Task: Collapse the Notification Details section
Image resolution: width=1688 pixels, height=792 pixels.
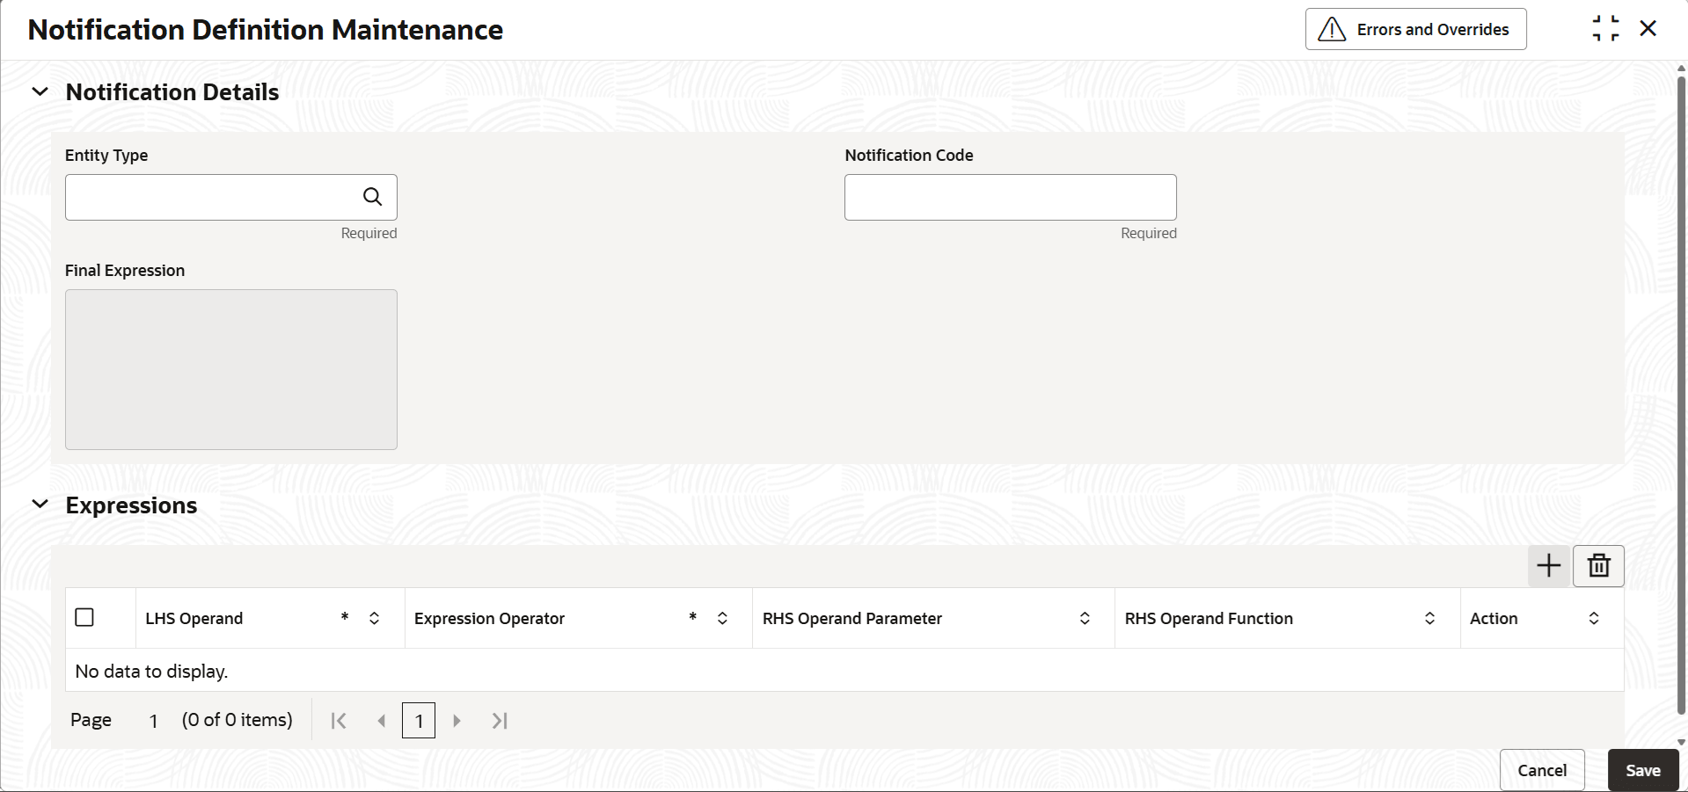Action: coord(40,91)
